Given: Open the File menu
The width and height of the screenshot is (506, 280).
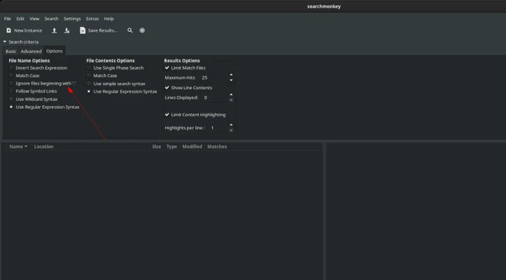Looking at the screenshot, I should 7,19.
